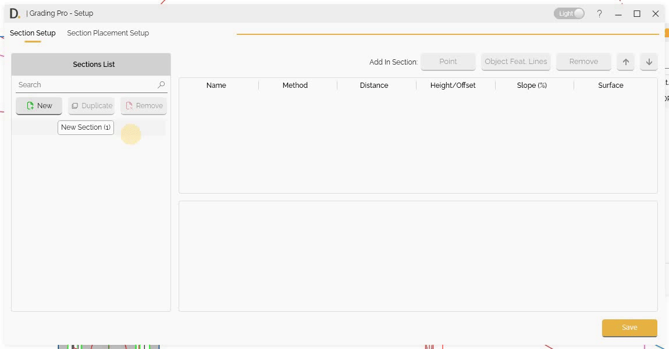
Task: Select the New Section (1) item
Action: point(86,127)
